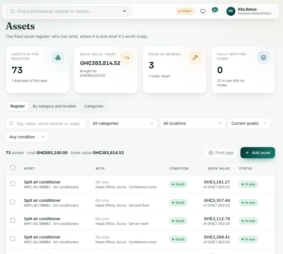Click Good badge for AHPC/AC/00002
Viewport: 283px width, 254px height.
(178, 203)
